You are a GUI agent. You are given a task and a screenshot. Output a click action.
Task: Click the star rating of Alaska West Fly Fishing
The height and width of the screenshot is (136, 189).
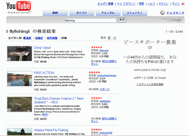97,129
